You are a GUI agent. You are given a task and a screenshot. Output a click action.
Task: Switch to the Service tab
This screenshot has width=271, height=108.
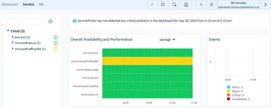(x=28, y=4)
